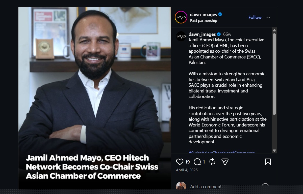Screen dimensions: 303x194
Task: Click the Follow button
Action: (255, 17)
